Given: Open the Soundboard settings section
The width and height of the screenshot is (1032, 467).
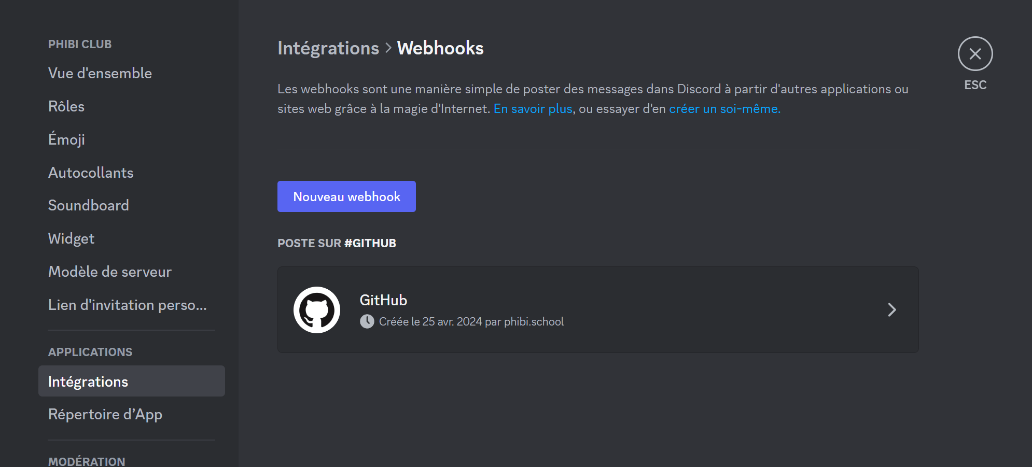Looking at the screenshot, I should pos(89,205).
